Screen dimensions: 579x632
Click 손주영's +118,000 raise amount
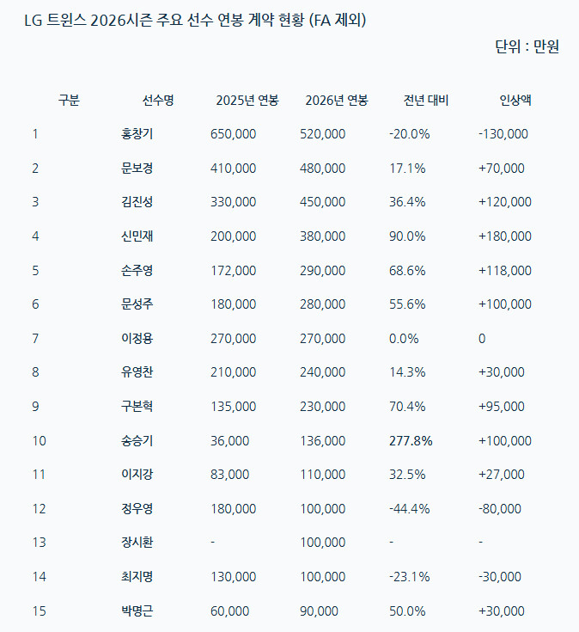click(x=505, y=270)
